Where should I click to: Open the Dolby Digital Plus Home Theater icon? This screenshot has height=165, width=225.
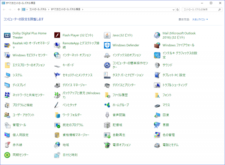point(7,35)
